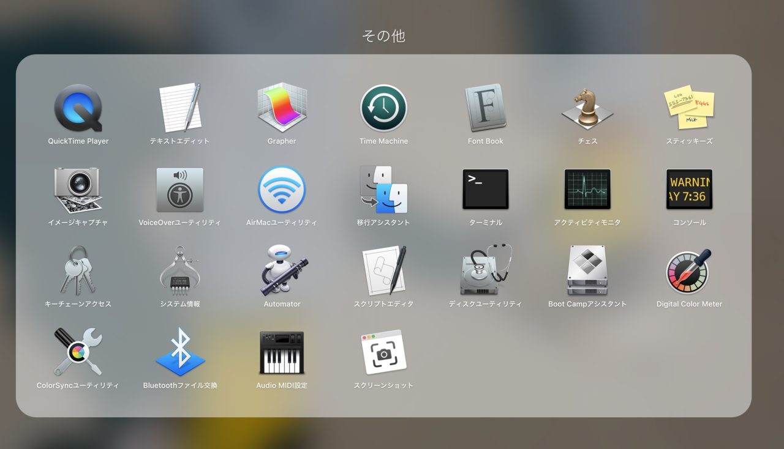
Task: Open Digital Color Meter icon
Action: pyautogui.click(x=689, y=270)
